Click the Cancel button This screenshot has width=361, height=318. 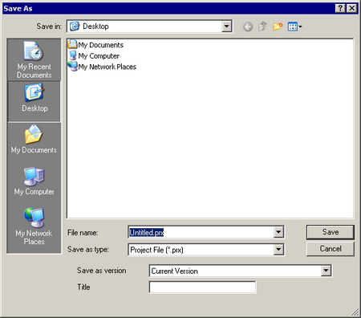tap(331, 249)
